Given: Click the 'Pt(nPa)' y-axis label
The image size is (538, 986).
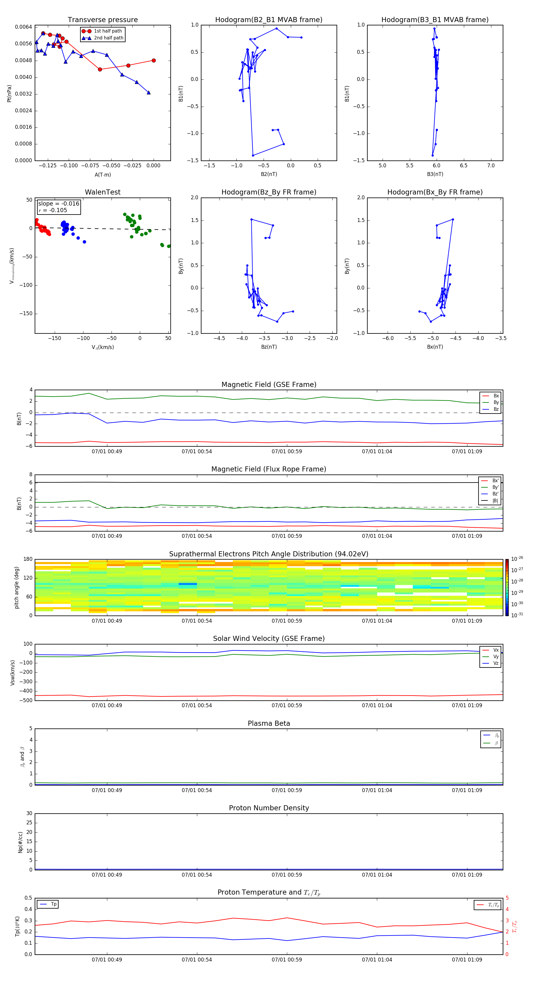Looking at the screenshot, I should [9, 94].
